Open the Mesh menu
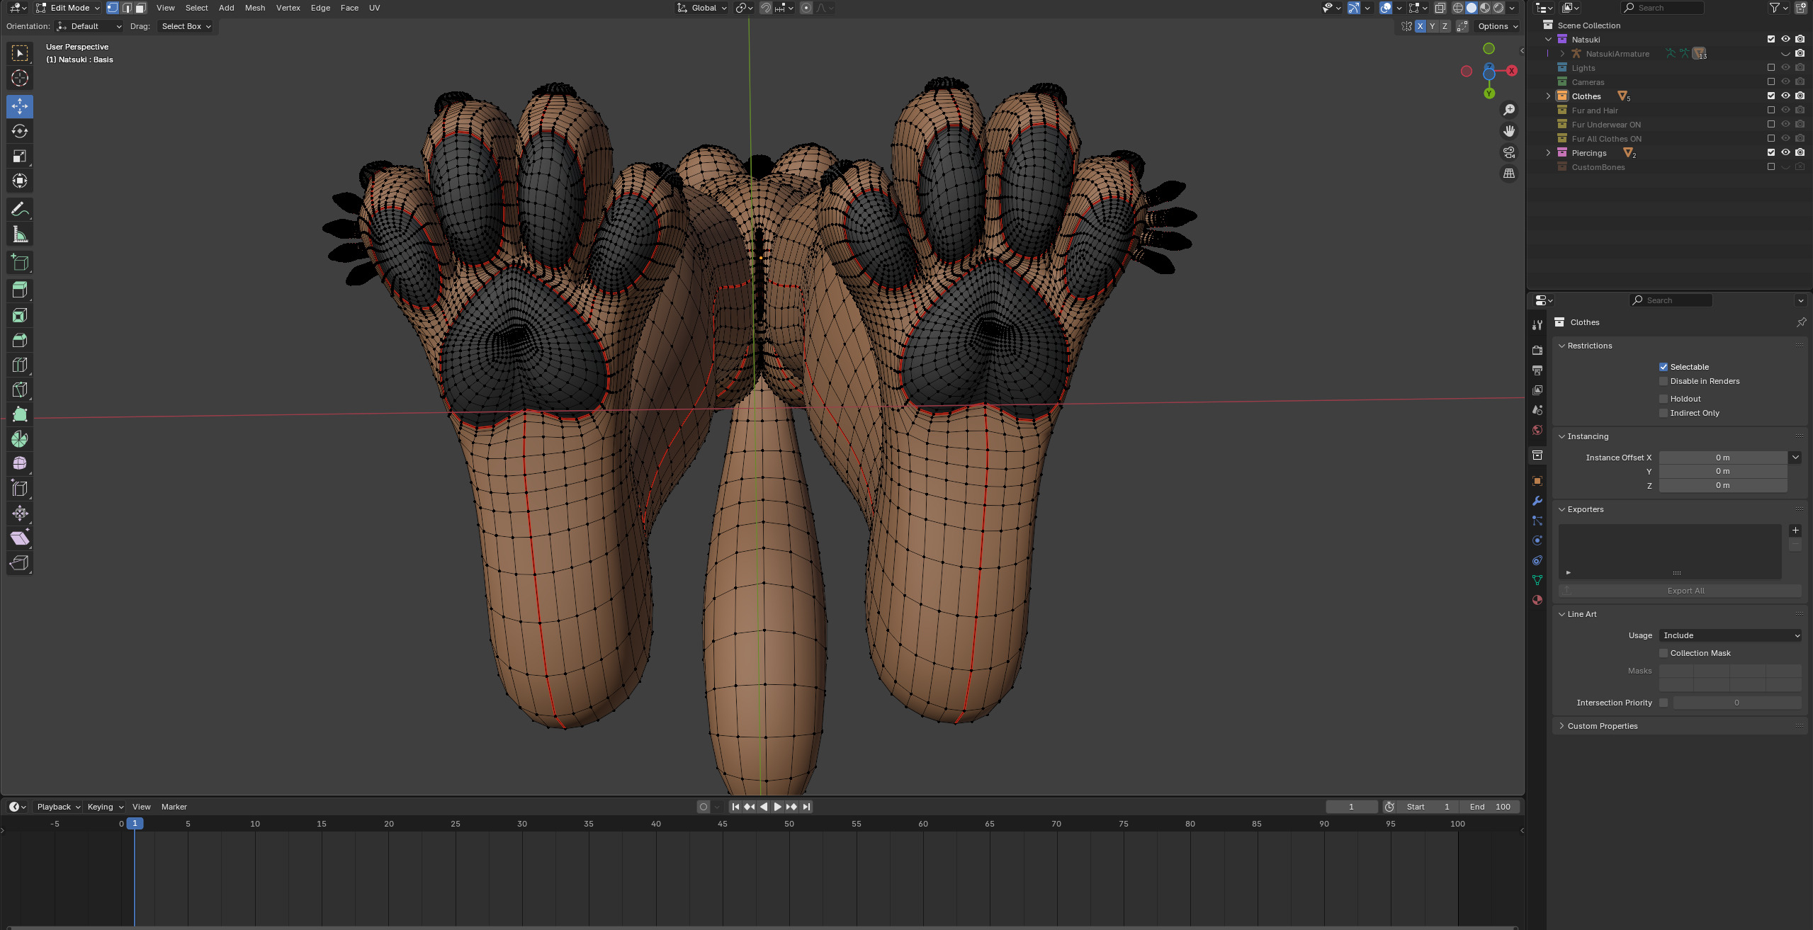1813x930 pixels. (255, 8)
